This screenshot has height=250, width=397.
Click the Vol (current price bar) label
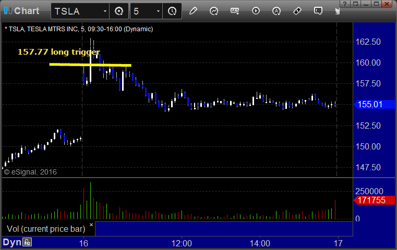click(x=46, y=229)
